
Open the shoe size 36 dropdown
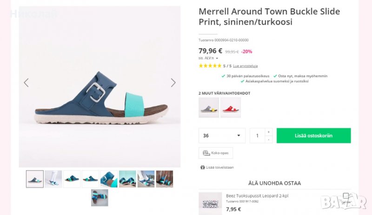[x=222, y=136]
